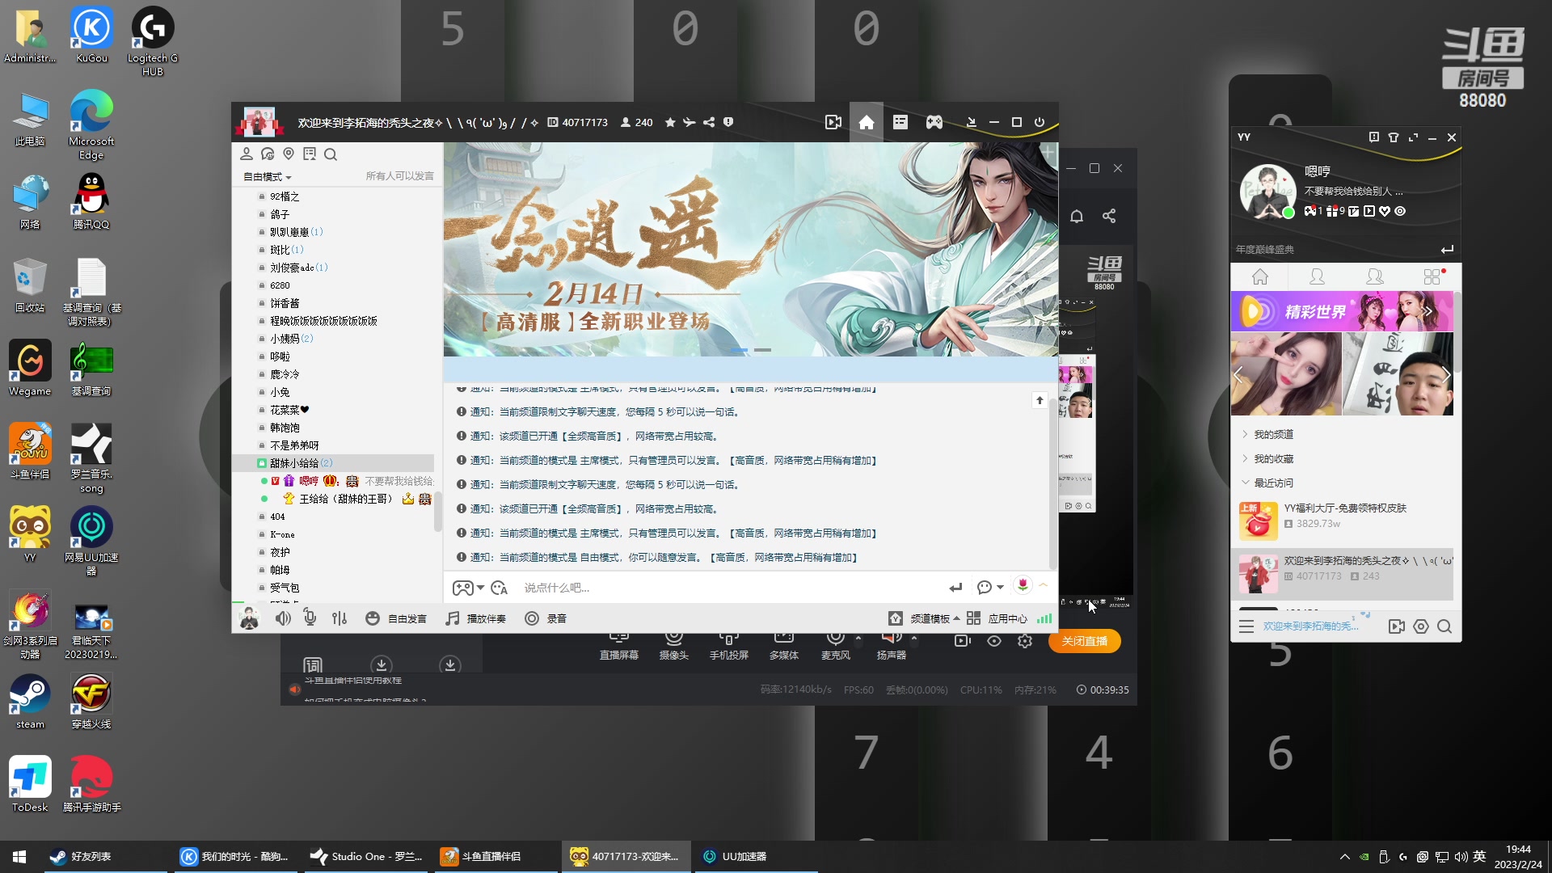Image resolution: width=1552 pixels, height=873 pixels.
Task: Toggle the favorite star for this channel
Action: pos(670,122)
